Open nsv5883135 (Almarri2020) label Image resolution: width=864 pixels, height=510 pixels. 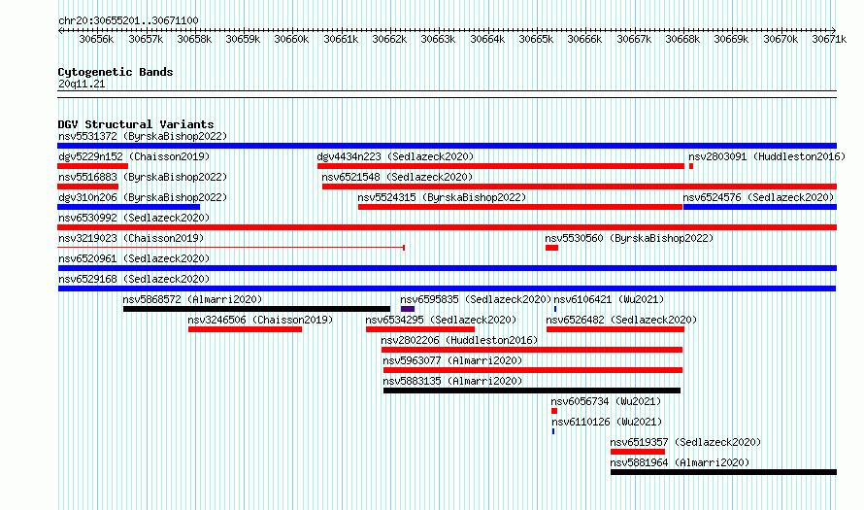[x=452, y=381]
